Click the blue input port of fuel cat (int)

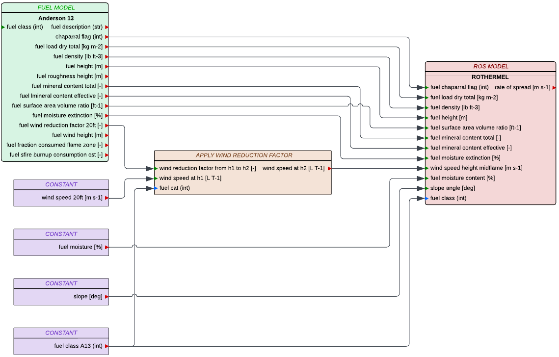tap(156, 188)
